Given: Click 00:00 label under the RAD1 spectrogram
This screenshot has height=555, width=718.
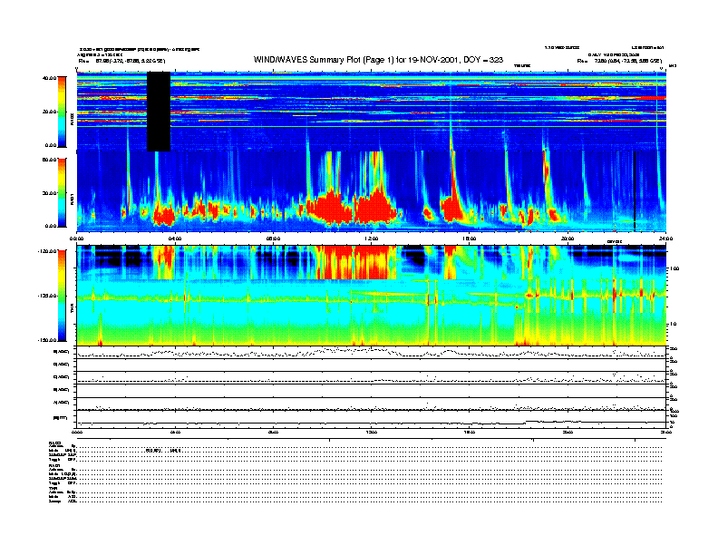Looking at the screenshot, I should (x=76, y=239).
